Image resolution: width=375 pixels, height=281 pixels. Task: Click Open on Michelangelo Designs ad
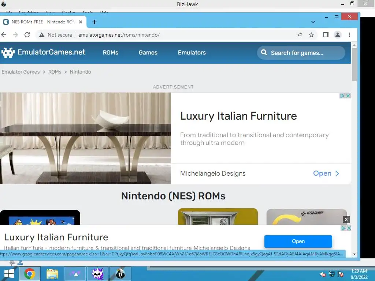pos(326,173)
